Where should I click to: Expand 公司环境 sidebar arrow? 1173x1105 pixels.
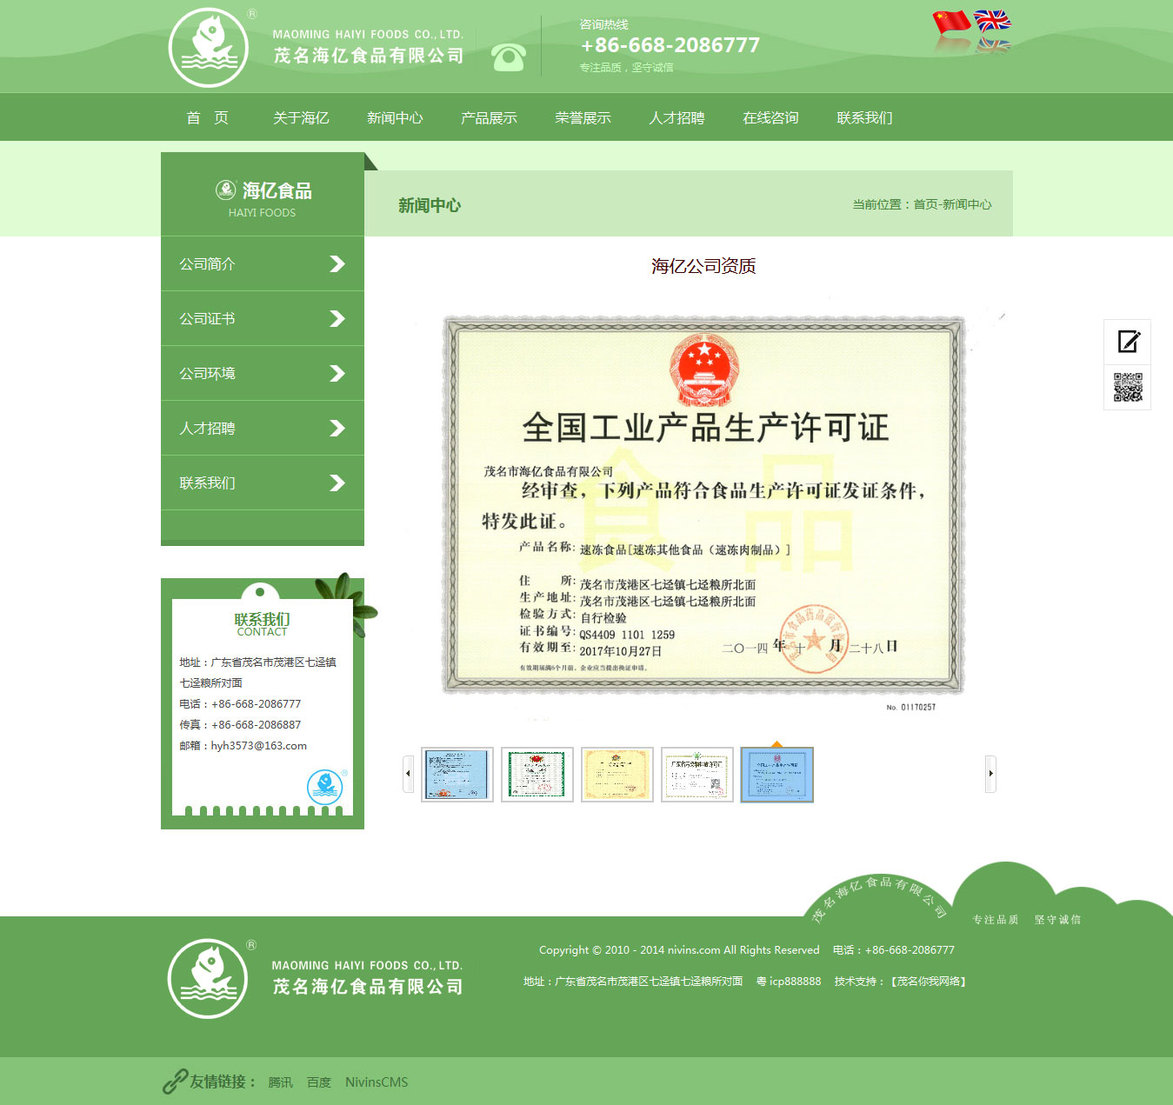click(x=337, y=374)
